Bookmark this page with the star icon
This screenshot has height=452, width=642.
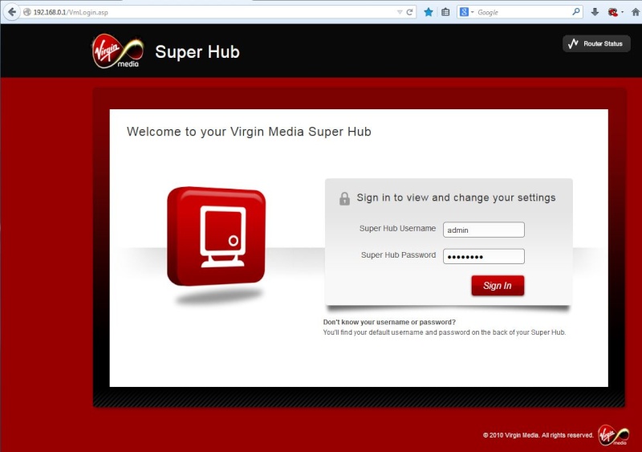coord(429,12)
